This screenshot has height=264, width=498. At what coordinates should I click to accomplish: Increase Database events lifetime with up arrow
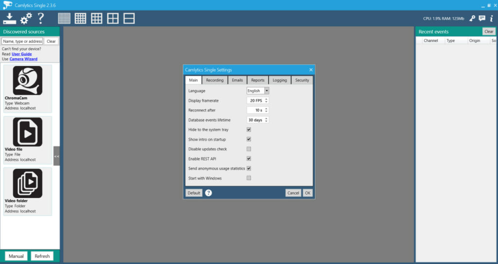pos(266,118)
